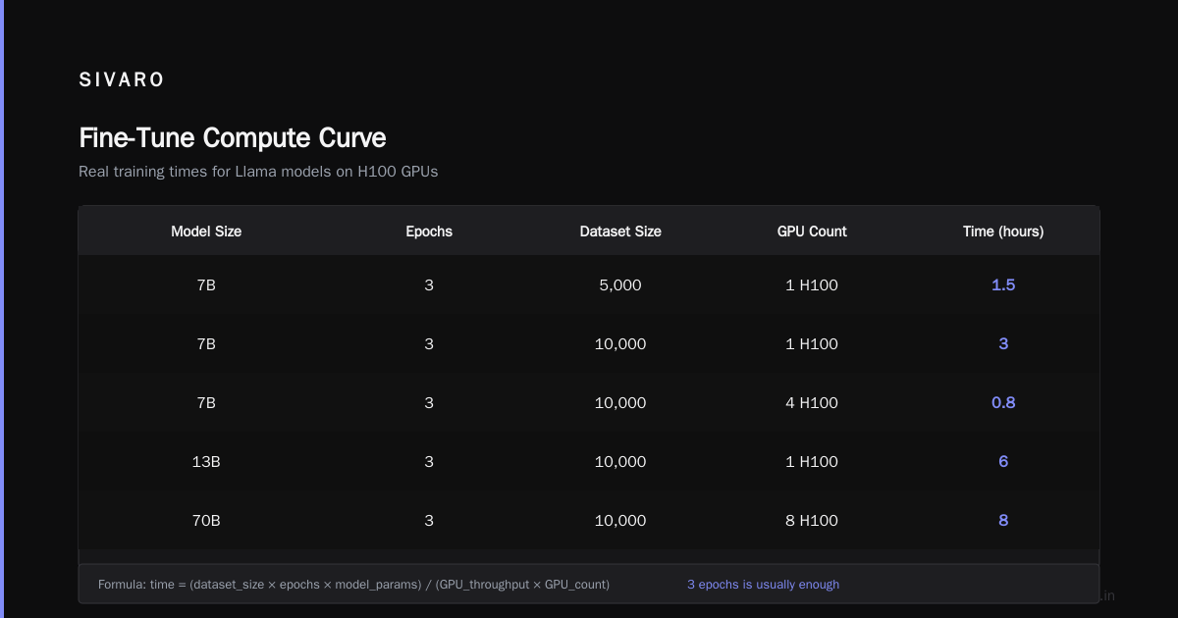The width and height of the screenshot is (1178, 618).
Task: Click the "3 epochs is usually enough" note
Action: (x=763, y=585)
